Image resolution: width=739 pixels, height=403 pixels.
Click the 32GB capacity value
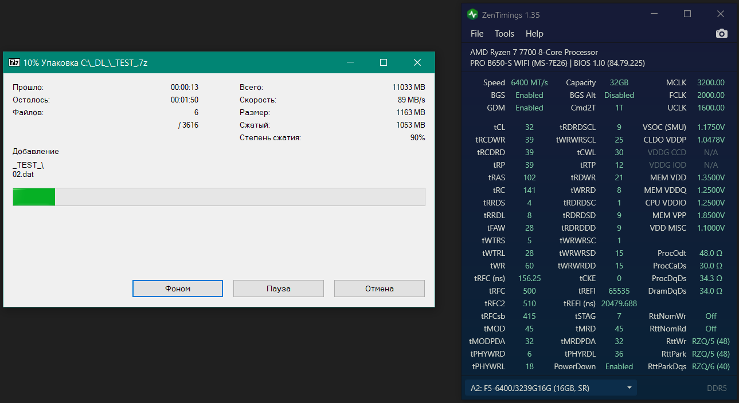click(x=619, y=82)
